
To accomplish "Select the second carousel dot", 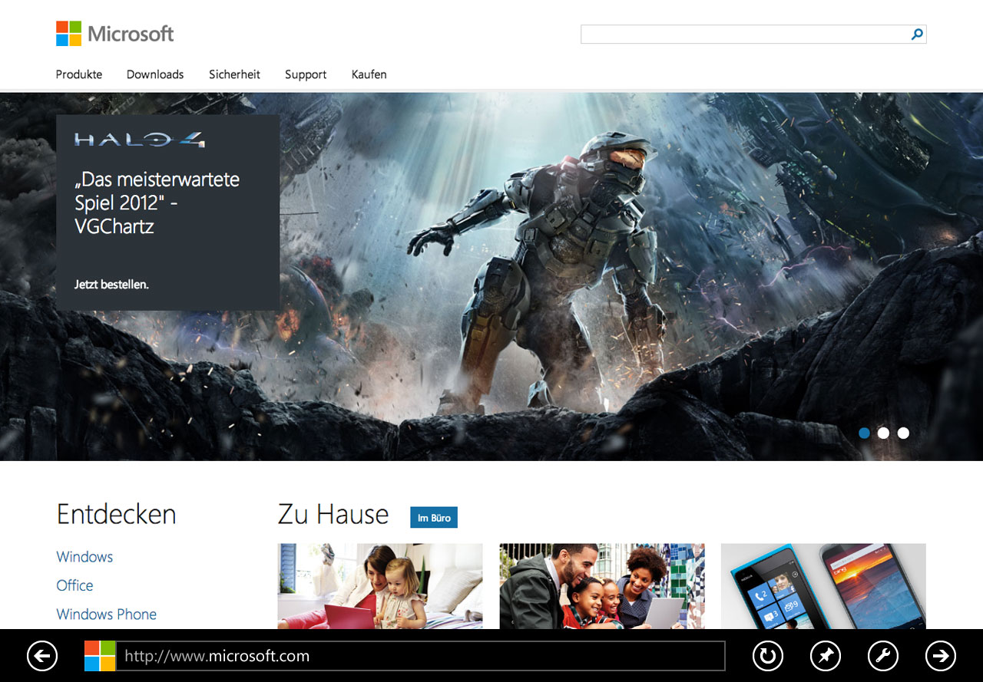I will pyautogui.click(x=883, y=433).
